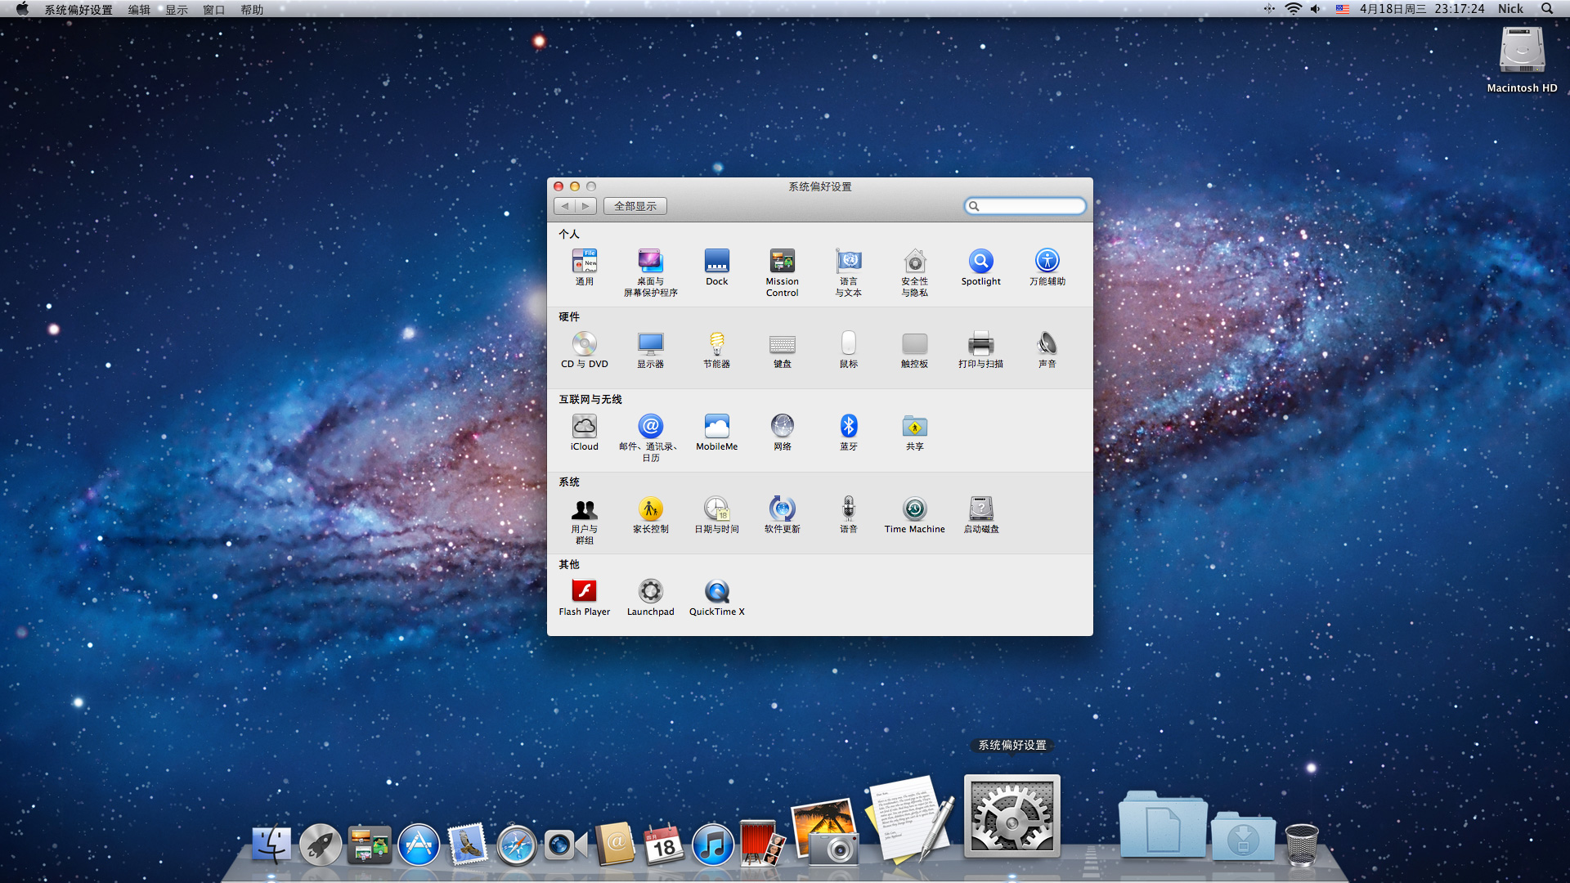Click the Show All (全部显示) button
The height and width of the screenshot is (883, 1570).
coord(635,206)
